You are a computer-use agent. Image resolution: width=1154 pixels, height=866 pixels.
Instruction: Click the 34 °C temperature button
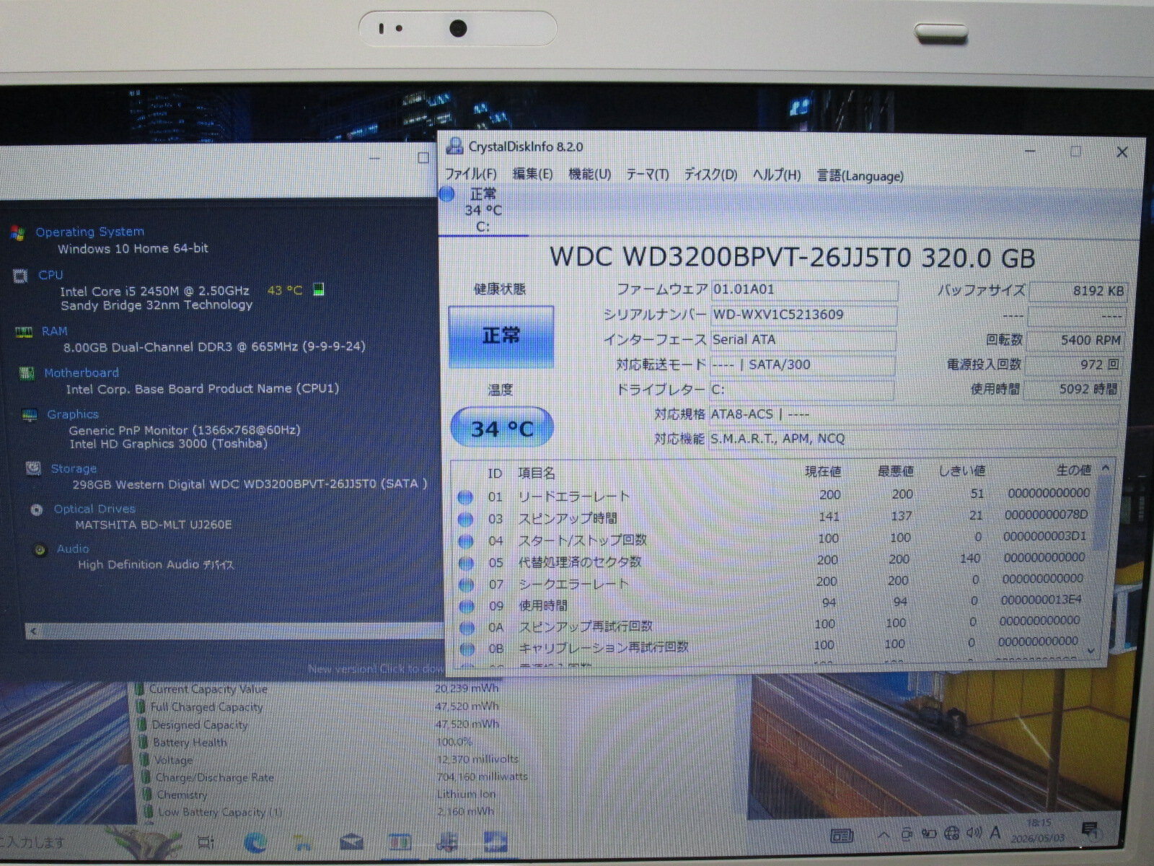(502, 428)
